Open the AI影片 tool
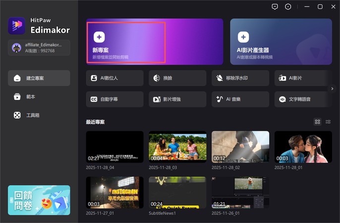340x223 pixels. [303, 78]
